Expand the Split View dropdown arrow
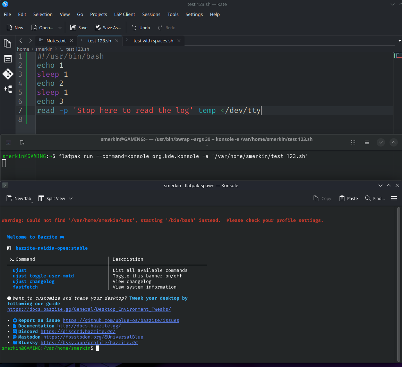The width and height of the screenshot is (402, 367). (71, 199)
